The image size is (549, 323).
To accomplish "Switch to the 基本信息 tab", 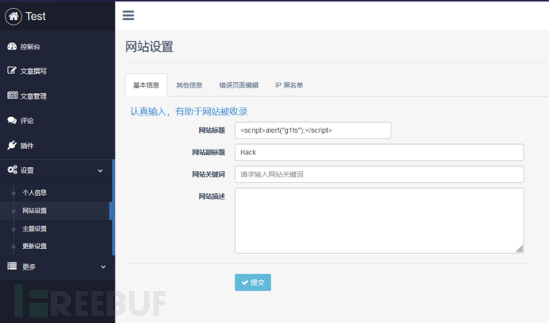I will (x=146, y=85).
